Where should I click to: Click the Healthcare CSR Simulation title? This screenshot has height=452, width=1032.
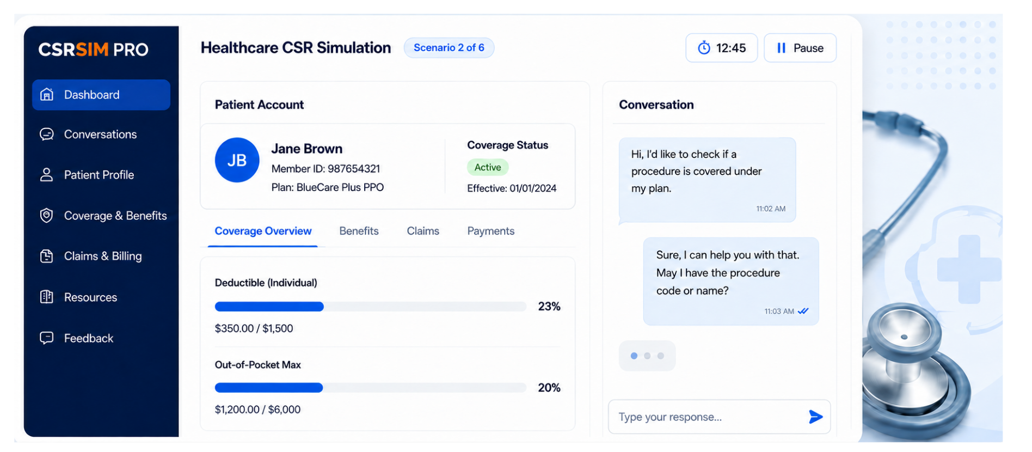(x=296, y=47)
